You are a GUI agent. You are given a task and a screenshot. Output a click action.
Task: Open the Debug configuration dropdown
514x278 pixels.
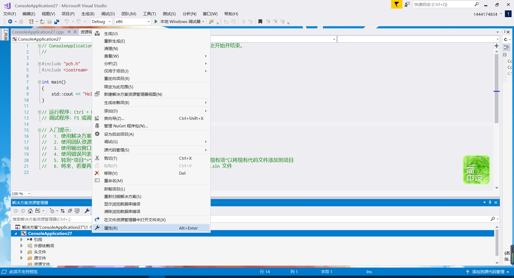101,22
